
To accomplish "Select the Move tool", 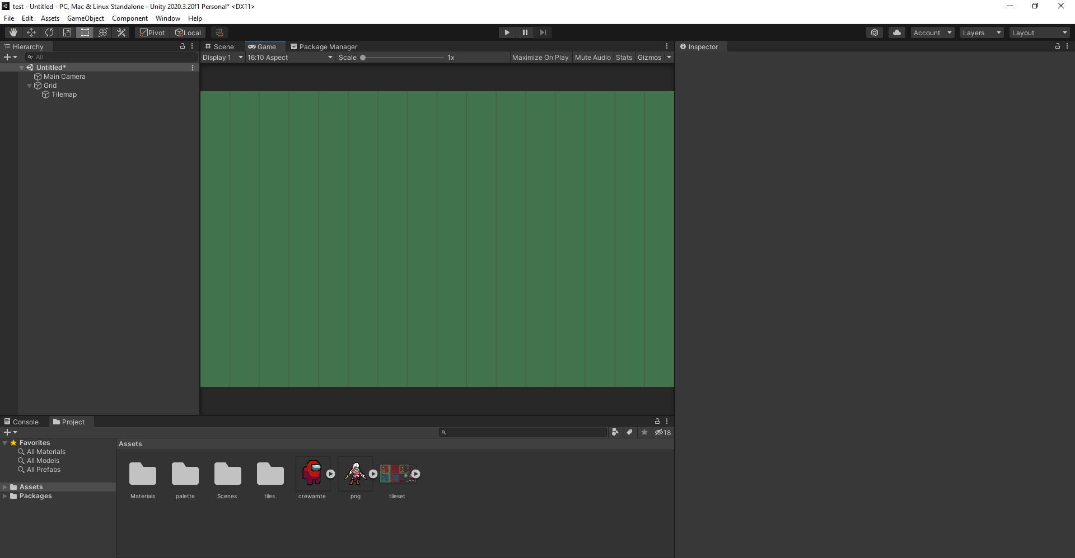I will coord(31,32).
